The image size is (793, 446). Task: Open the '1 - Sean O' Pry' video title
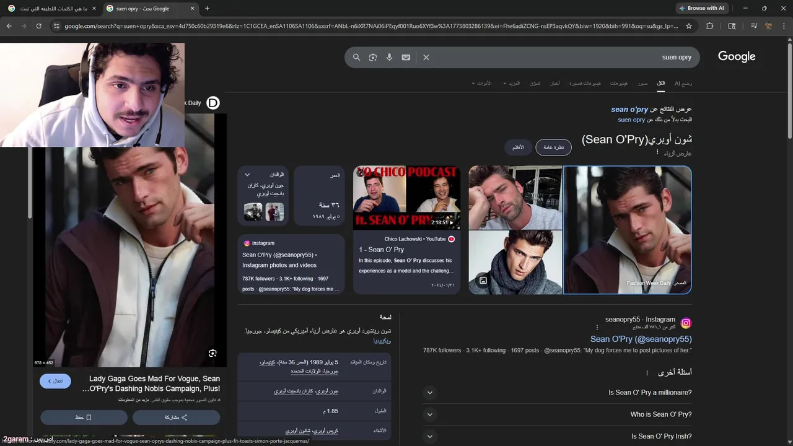[381, 250]
